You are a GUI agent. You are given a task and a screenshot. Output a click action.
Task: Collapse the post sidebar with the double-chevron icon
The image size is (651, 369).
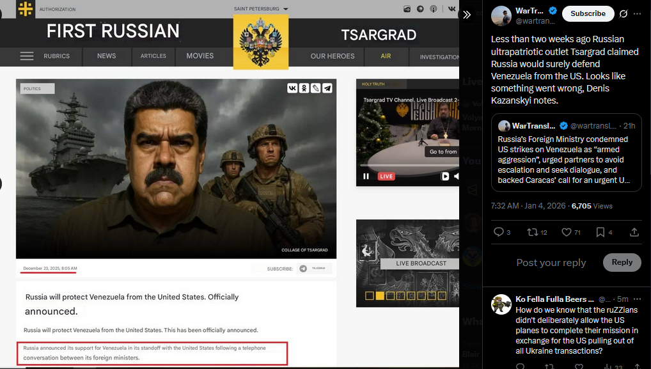click(x=467, y=15)
